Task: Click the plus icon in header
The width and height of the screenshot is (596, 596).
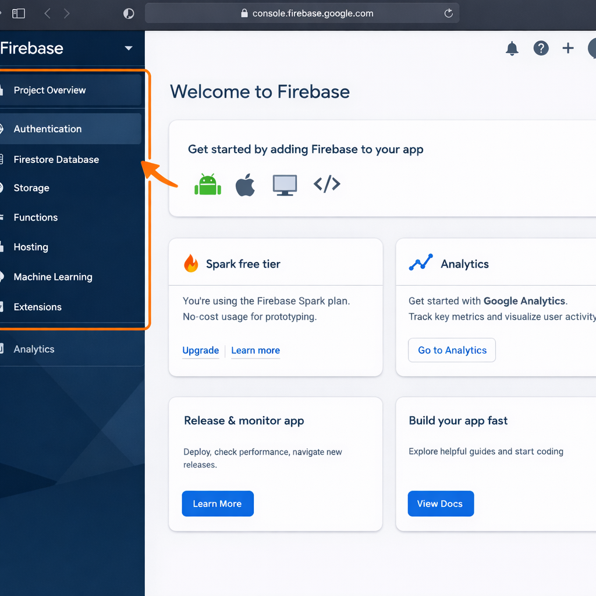Action: coord(567,49)
